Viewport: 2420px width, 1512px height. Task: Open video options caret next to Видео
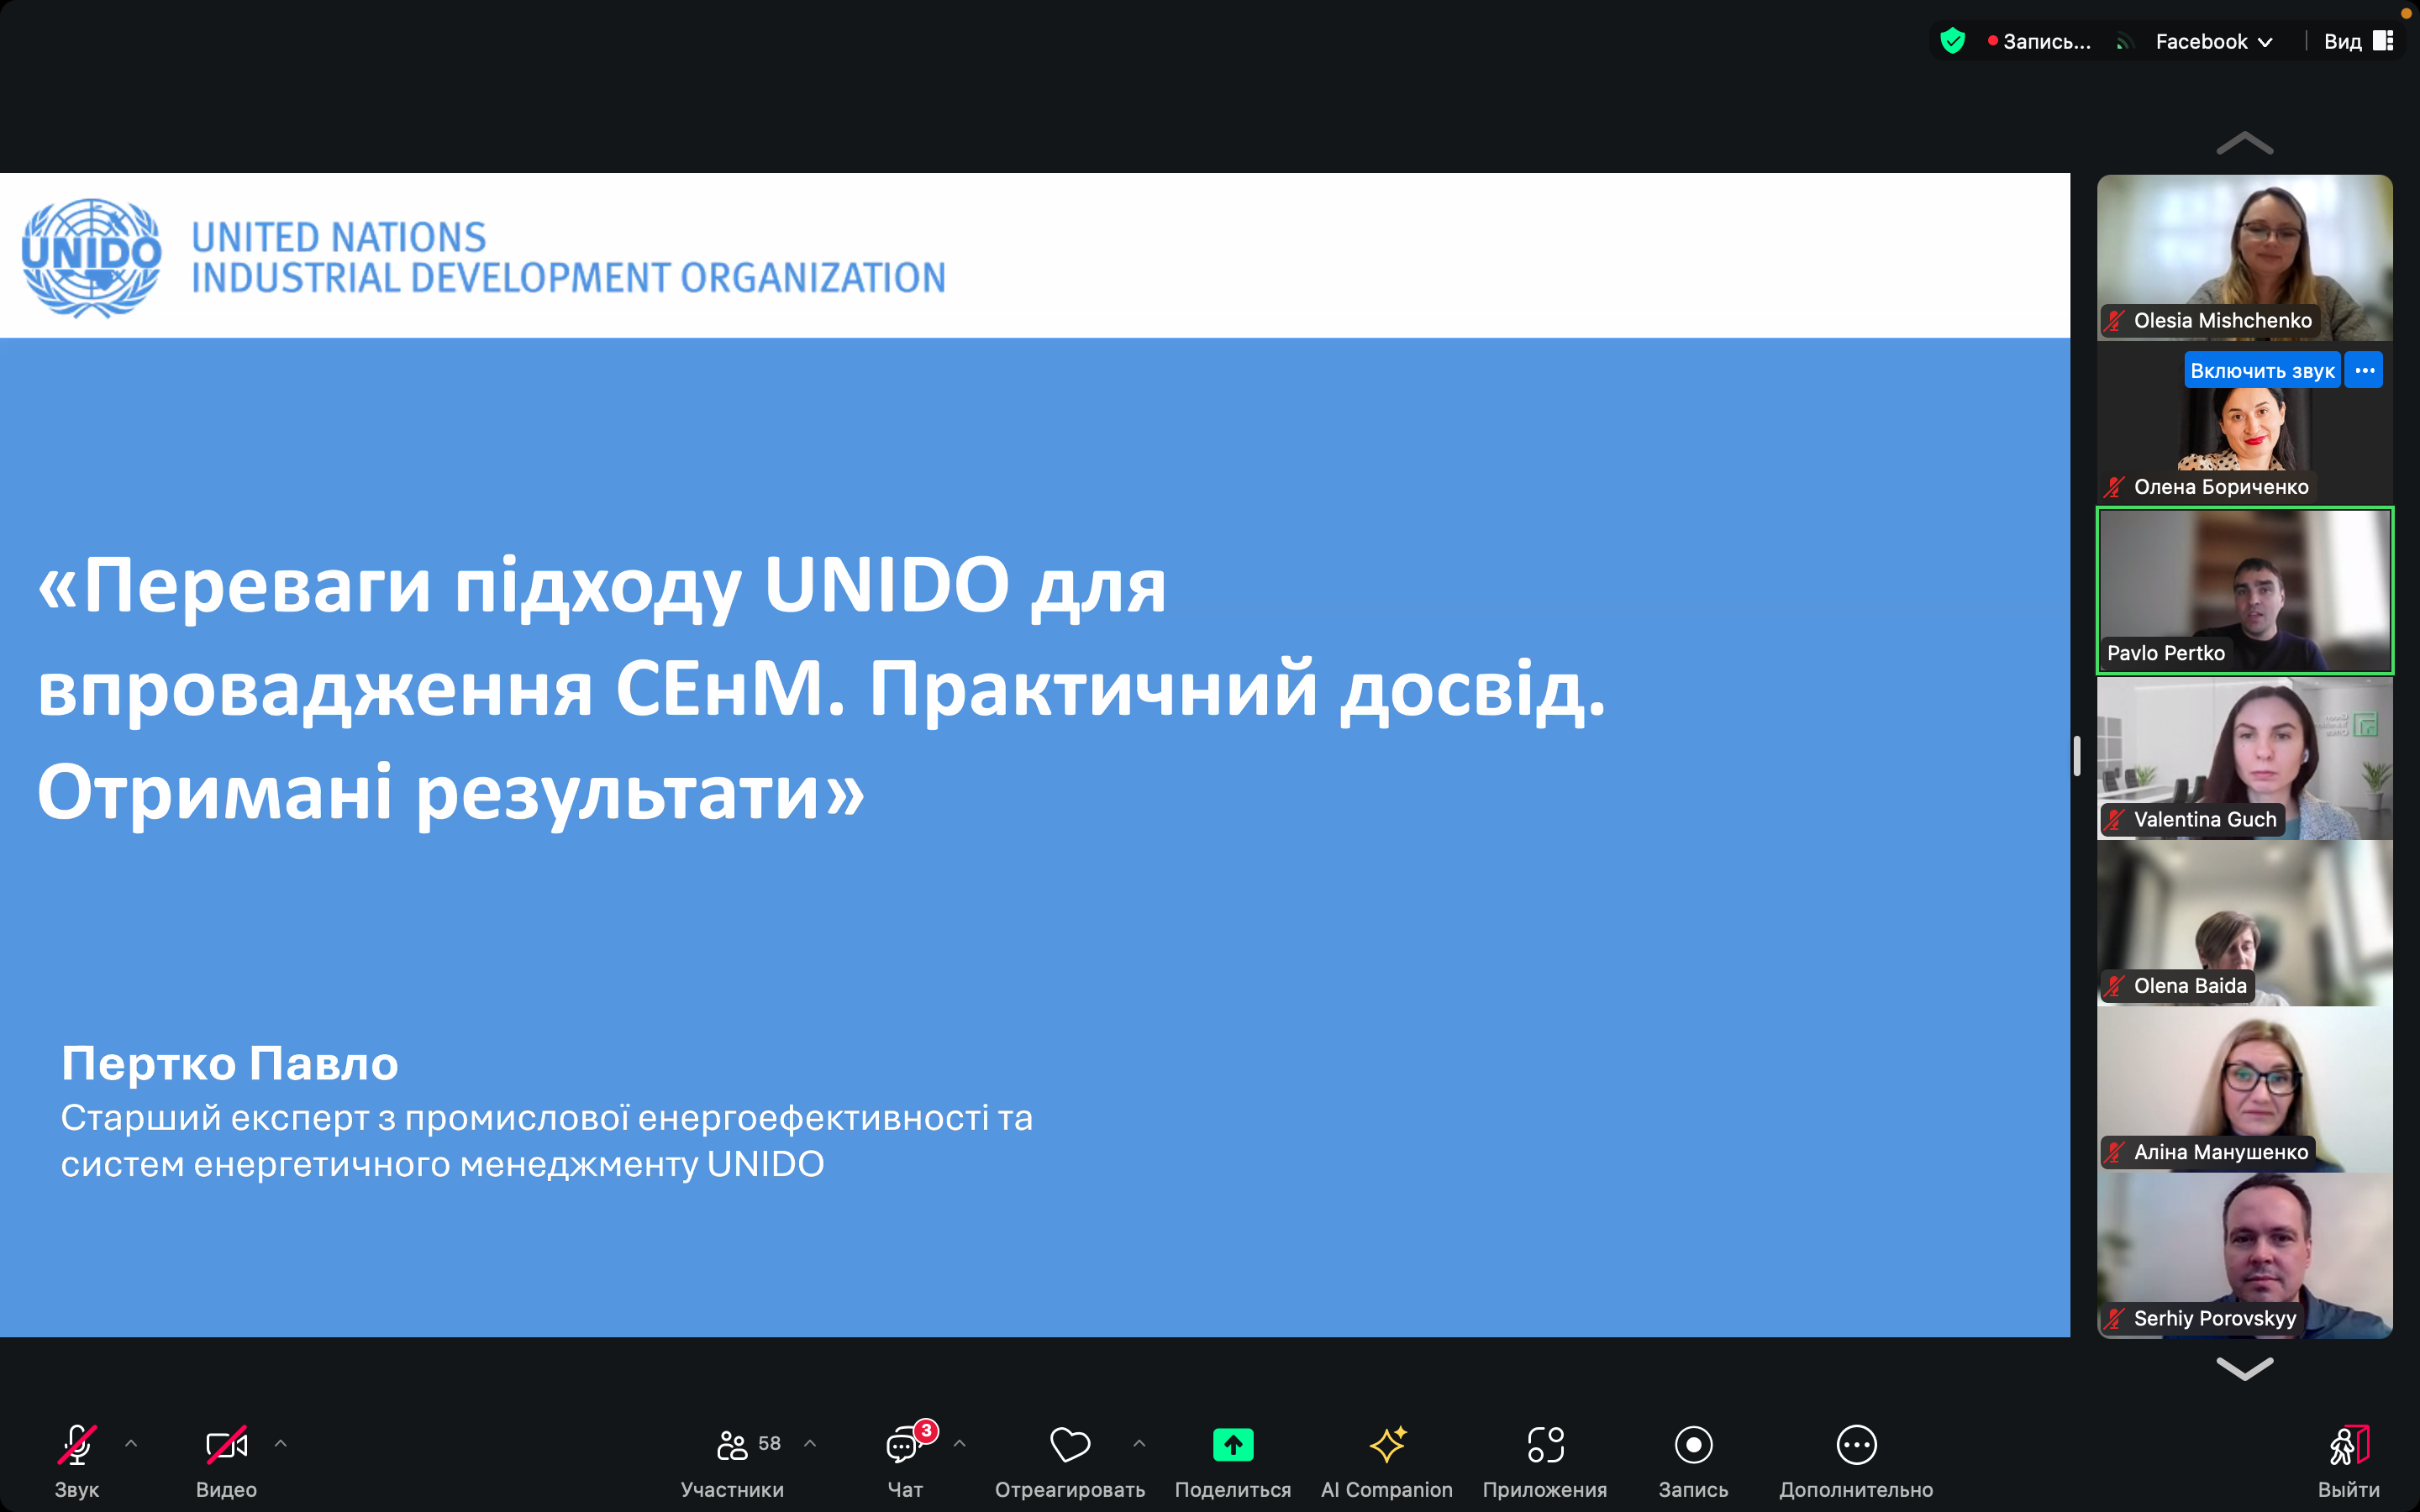[x=281, y=1443]
